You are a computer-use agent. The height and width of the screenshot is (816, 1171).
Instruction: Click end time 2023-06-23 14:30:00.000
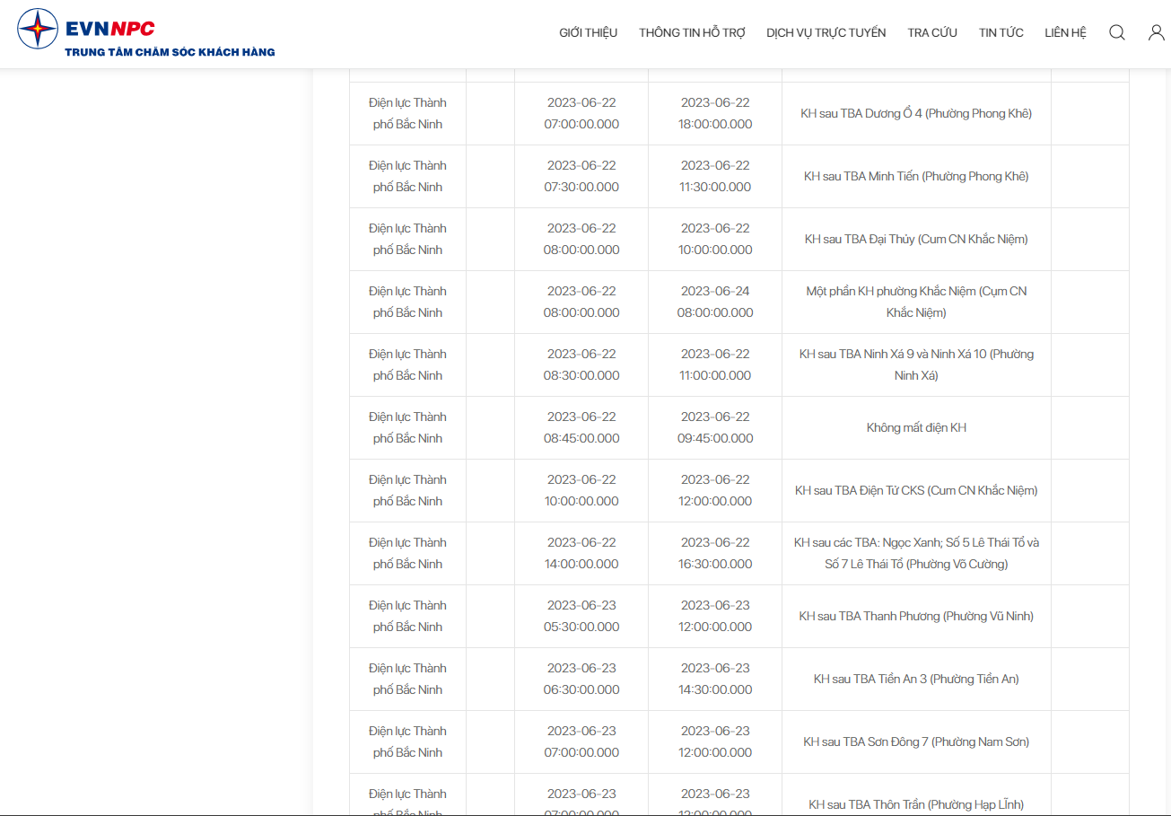pyautogui.click(x=715, y=680)
